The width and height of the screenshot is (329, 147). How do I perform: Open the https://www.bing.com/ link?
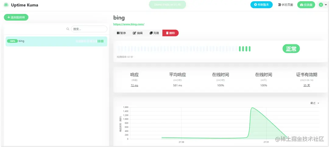tap(129, 24)
